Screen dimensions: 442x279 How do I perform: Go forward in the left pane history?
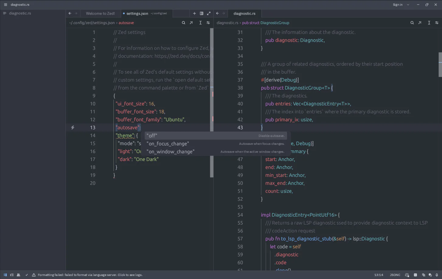[x=76, y=13]
